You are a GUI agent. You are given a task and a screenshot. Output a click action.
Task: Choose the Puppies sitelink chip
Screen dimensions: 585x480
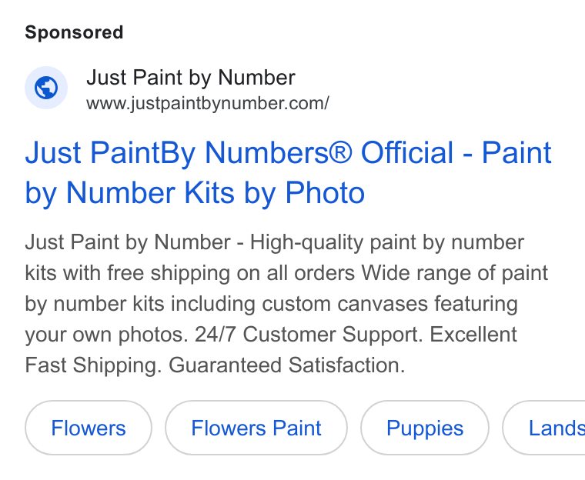point(425,428)
